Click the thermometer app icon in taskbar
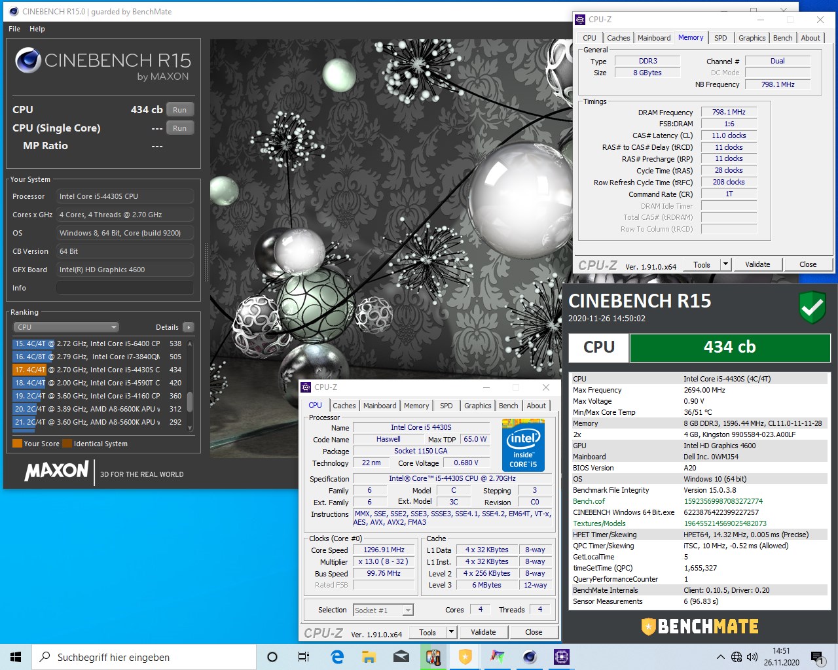 [433, 657]
